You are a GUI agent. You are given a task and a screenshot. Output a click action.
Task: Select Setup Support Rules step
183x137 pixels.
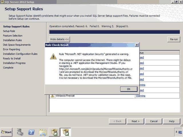point(16,27)
